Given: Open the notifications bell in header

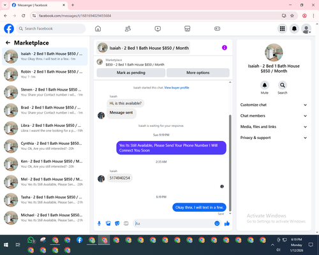Looking at the screenshot, I should point(294,29).
